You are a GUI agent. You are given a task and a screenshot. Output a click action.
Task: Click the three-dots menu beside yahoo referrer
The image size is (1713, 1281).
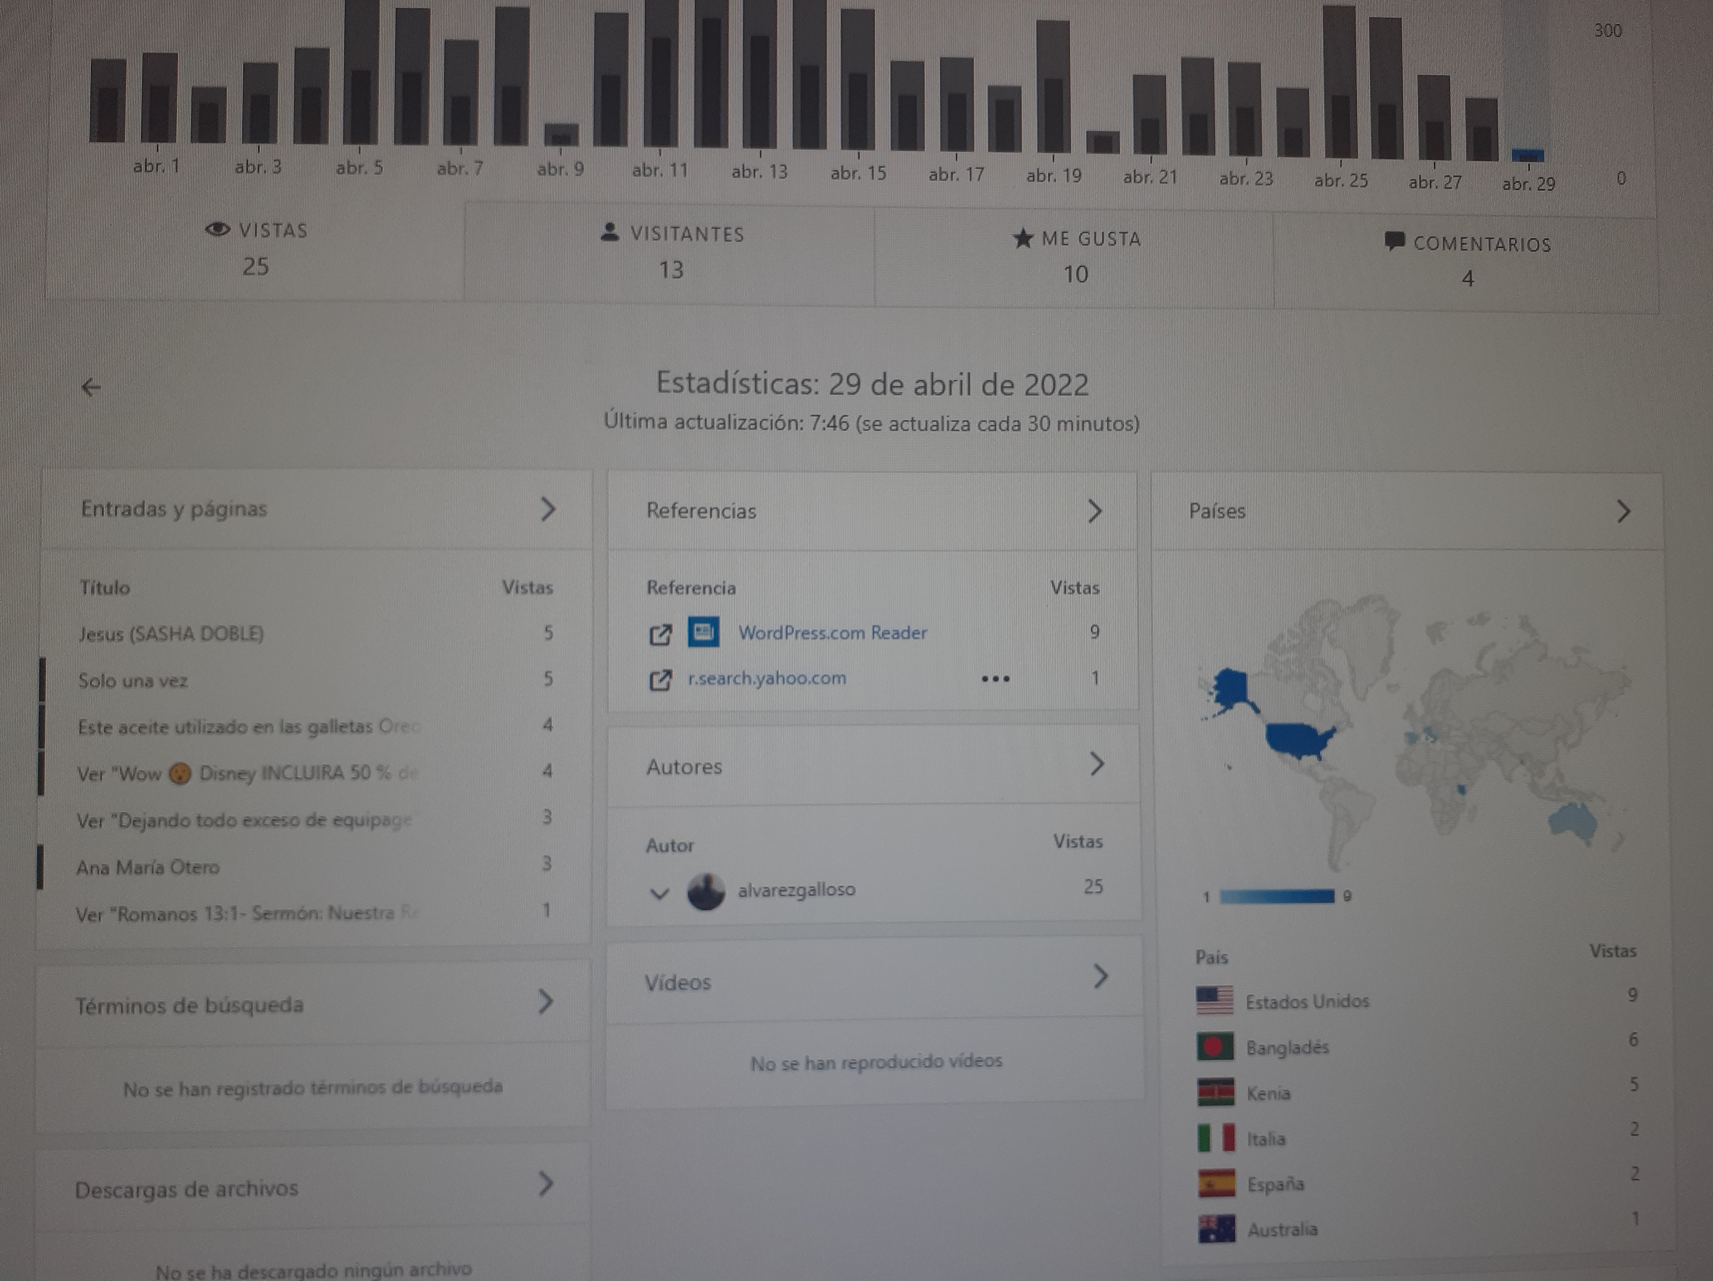(x=995, y=679)
